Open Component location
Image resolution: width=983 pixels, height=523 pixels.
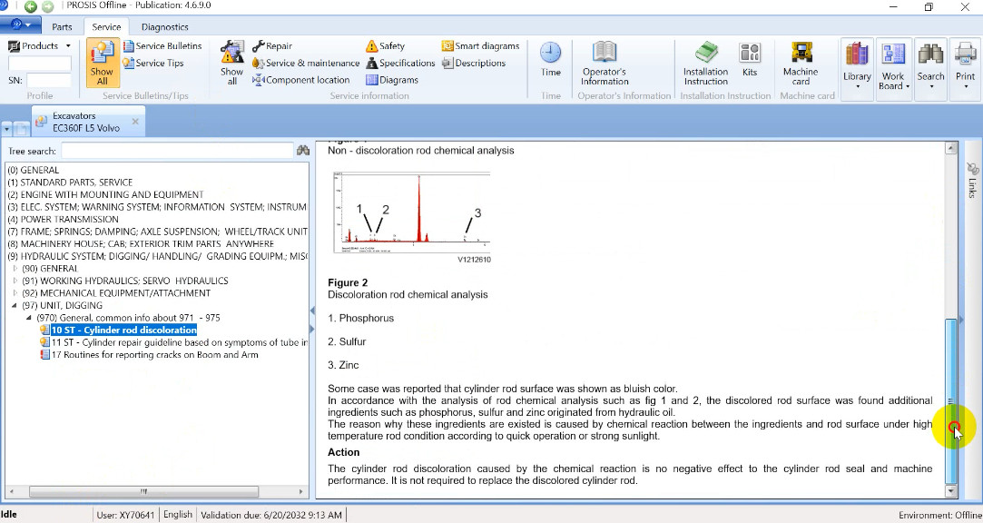click(301, 80)
